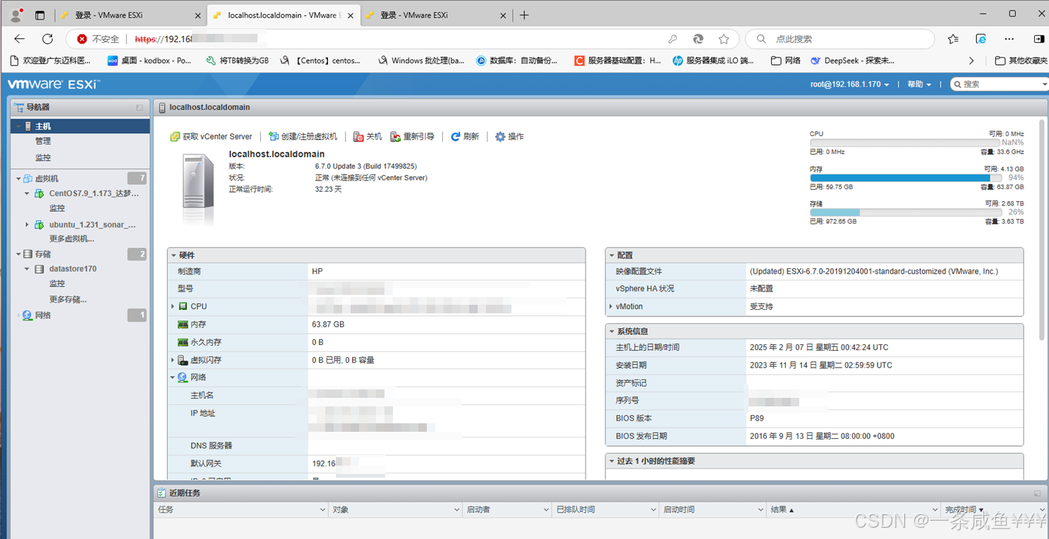Click the new tab plus button
This screenshot has width=1049, height=539.
[x=524, y=15]
